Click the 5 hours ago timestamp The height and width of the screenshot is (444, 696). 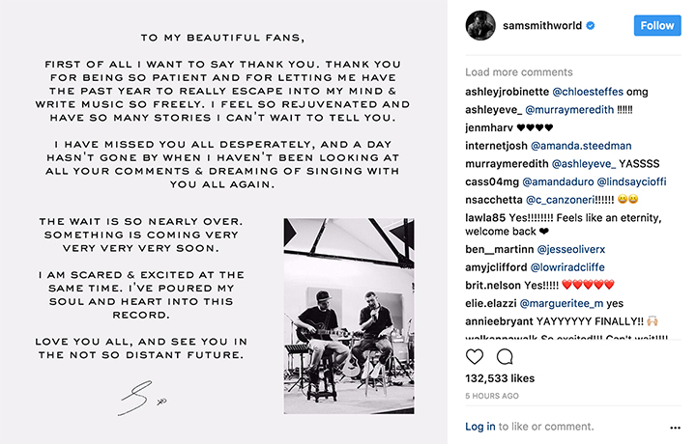click(491, 397)
